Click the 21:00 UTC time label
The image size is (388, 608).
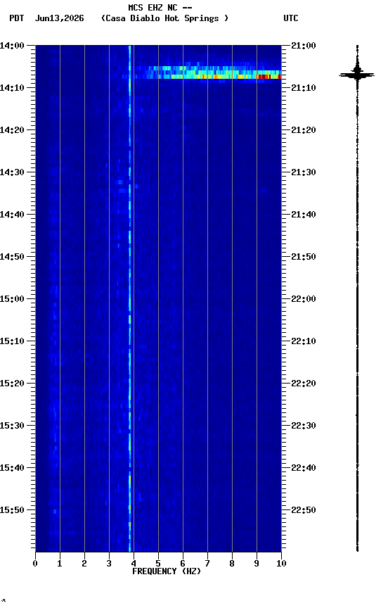[304, 46]
